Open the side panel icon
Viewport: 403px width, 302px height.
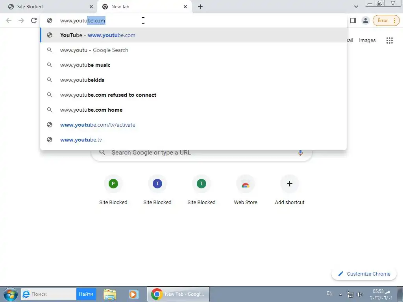(353, 20)
